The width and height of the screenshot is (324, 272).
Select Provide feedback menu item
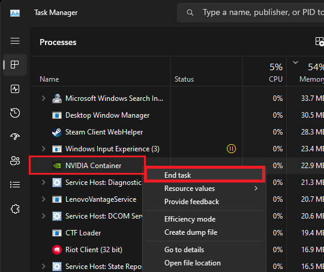pos(205,202)
